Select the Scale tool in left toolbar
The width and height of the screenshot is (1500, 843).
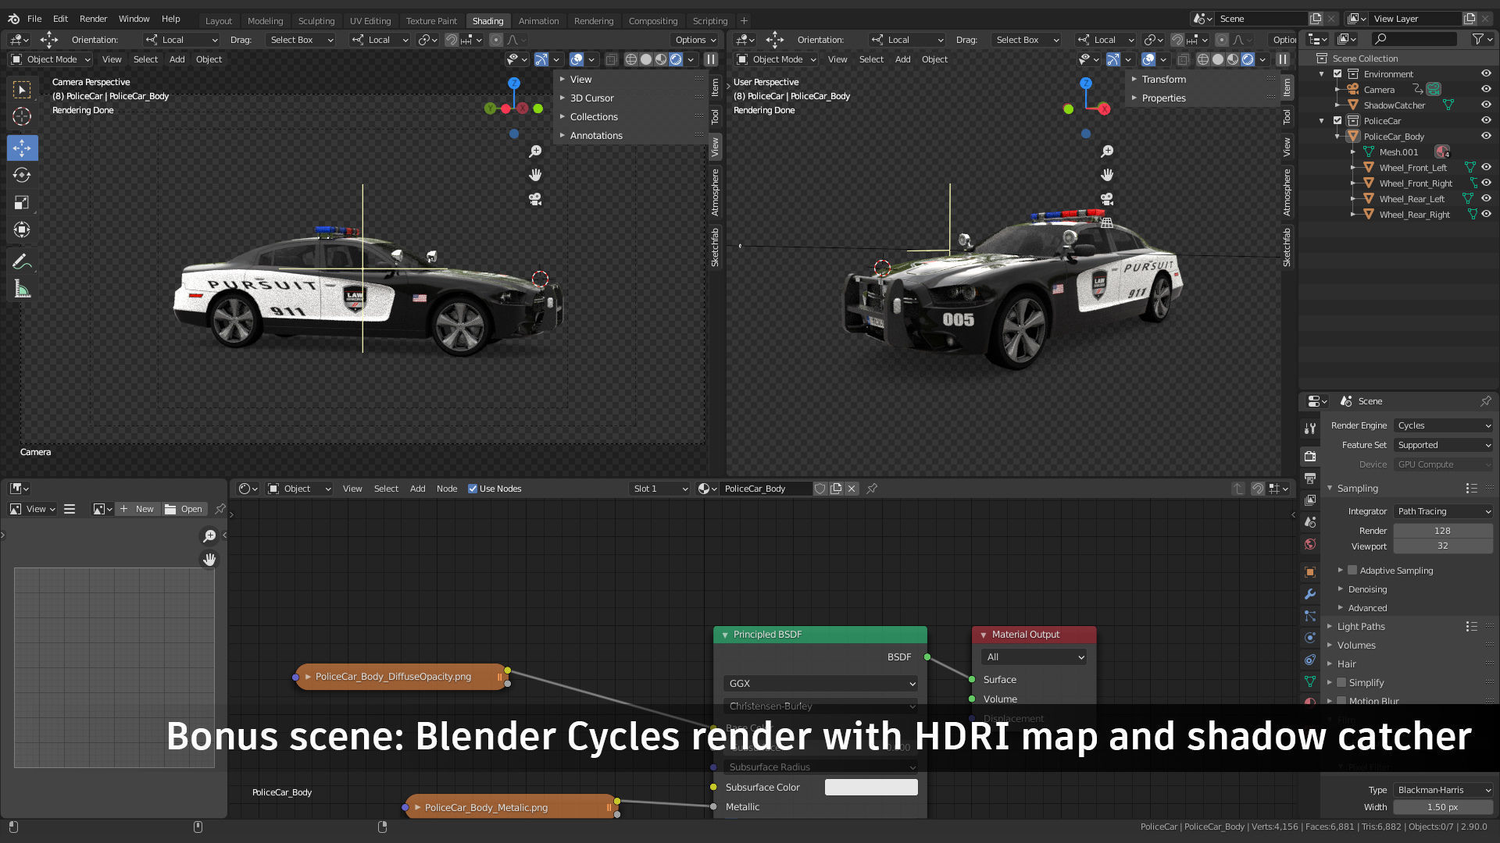(x=22, y=202)
